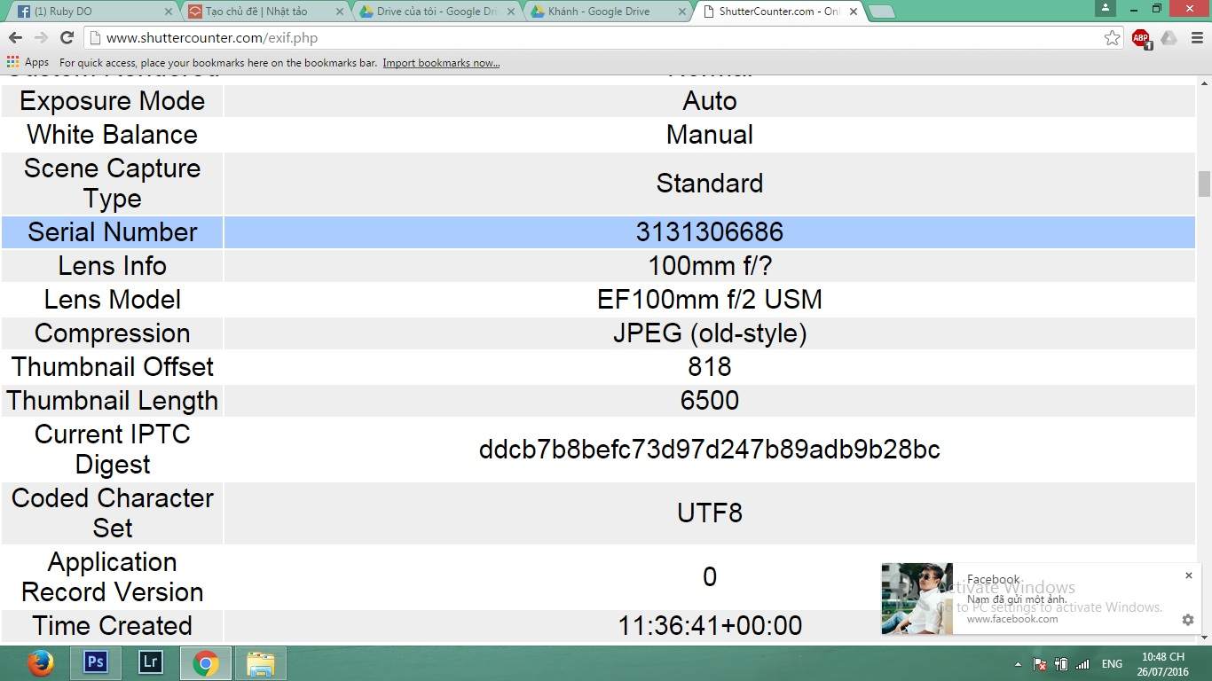
Task: Click the page vertical scrollbar thumb
Action: click(x=1204, y=184)
